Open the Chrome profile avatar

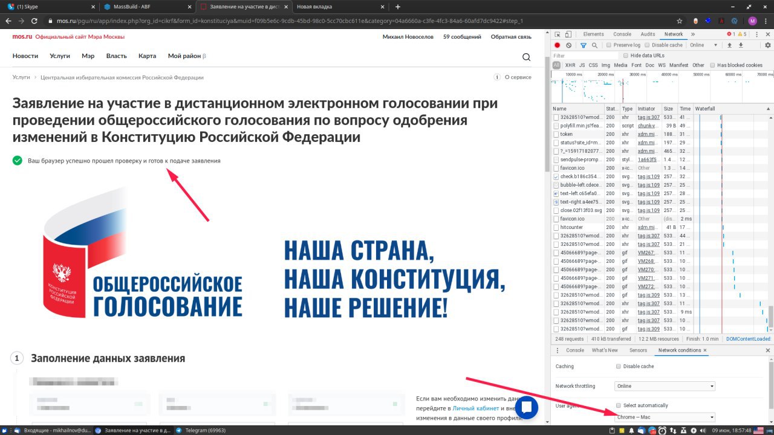pos(752,21)
